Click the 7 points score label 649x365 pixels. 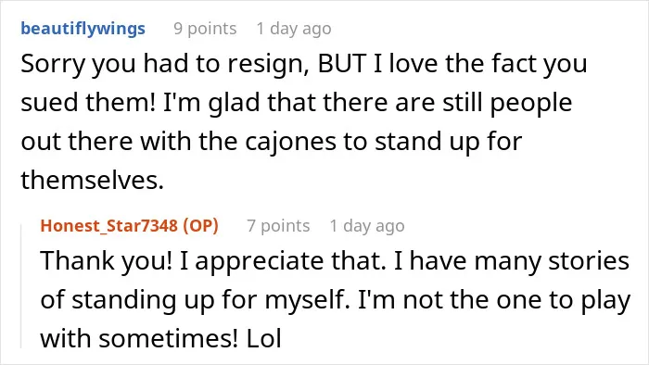(278, 226)
